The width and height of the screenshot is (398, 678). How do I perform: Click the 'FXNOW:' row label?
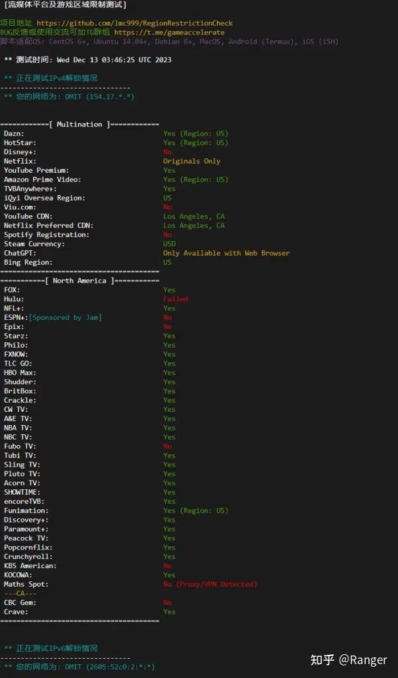(16, 354)
